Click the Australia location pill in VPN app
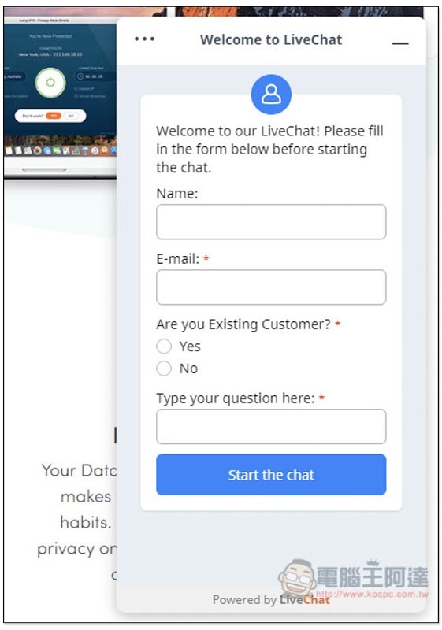This screenshot has height=630, width=442. [14, 76]
